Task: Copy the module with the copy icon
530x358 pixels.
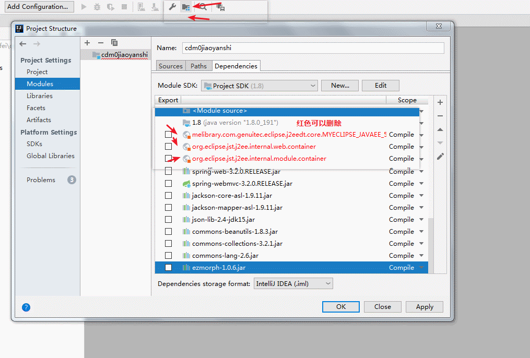Action: [114, 43]
